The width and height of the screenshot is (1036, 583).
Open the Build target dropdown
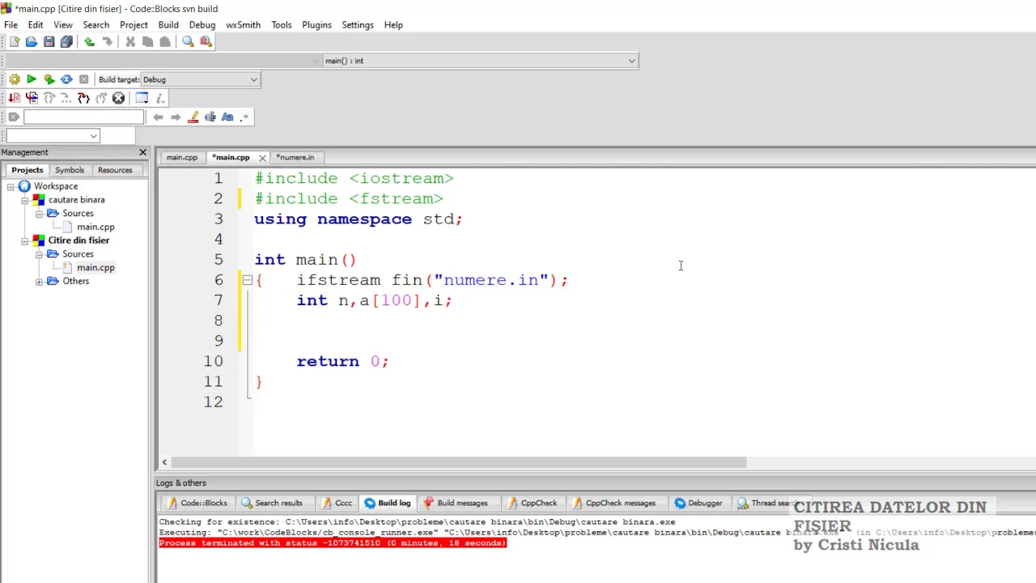[200, 79]
